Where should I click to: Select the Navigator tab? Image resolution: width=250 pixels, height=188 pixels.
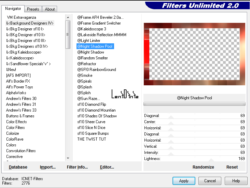13,9
